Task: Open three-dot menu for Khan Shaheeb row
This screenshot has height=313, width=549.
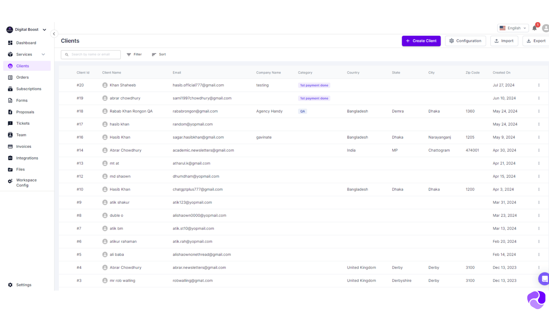Action: point(539,85)
